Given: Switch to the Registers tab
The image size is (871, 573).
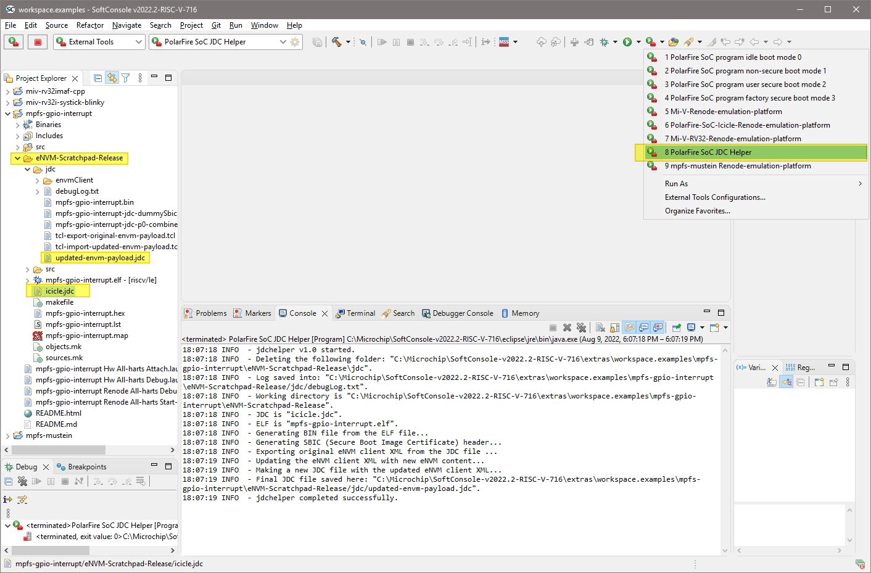Looking at the screenshot, I should [x=801, y=368].
